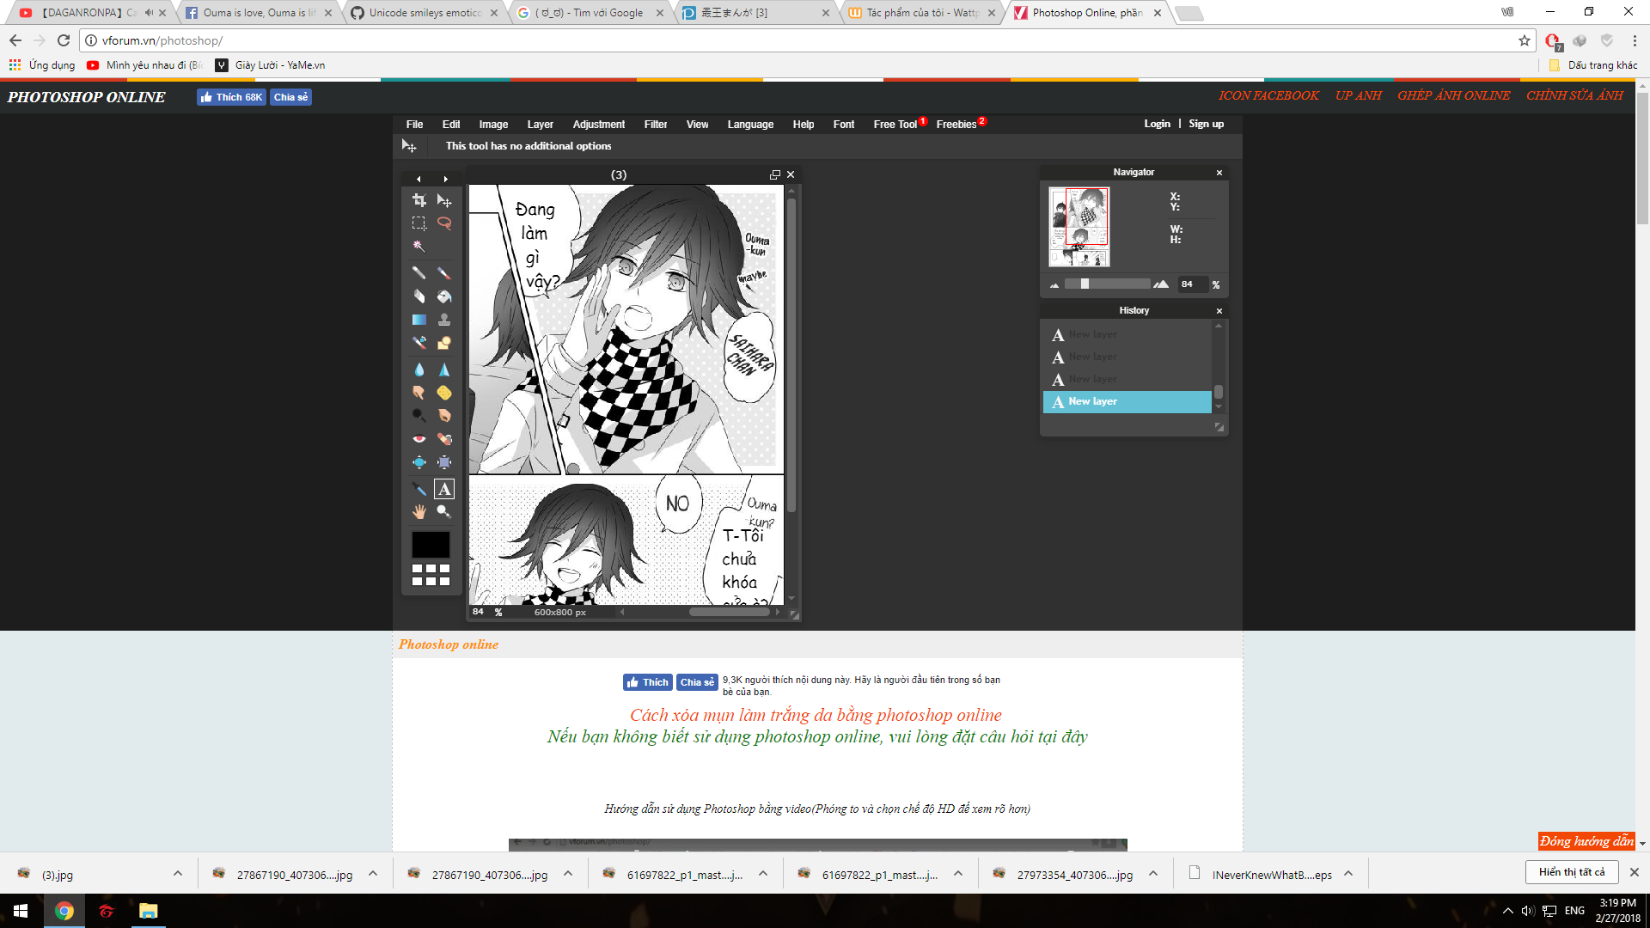Select the Pencil tool
The height and width of the screenshot is (928, 1650).
[419, 273]
